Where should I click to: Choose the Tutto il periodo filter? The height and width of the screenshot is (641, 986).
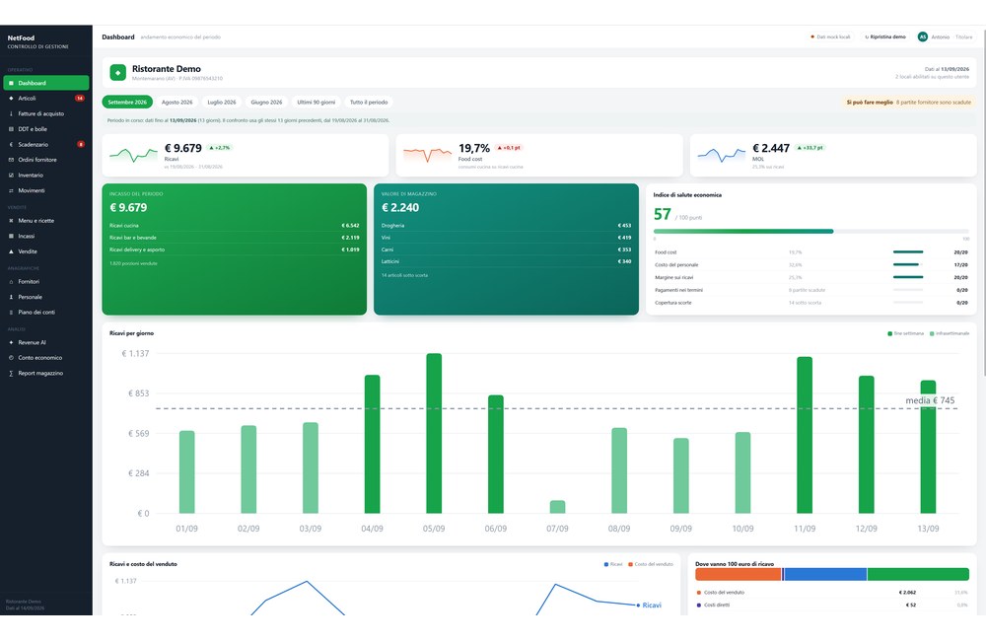click(x=369, y=102)
